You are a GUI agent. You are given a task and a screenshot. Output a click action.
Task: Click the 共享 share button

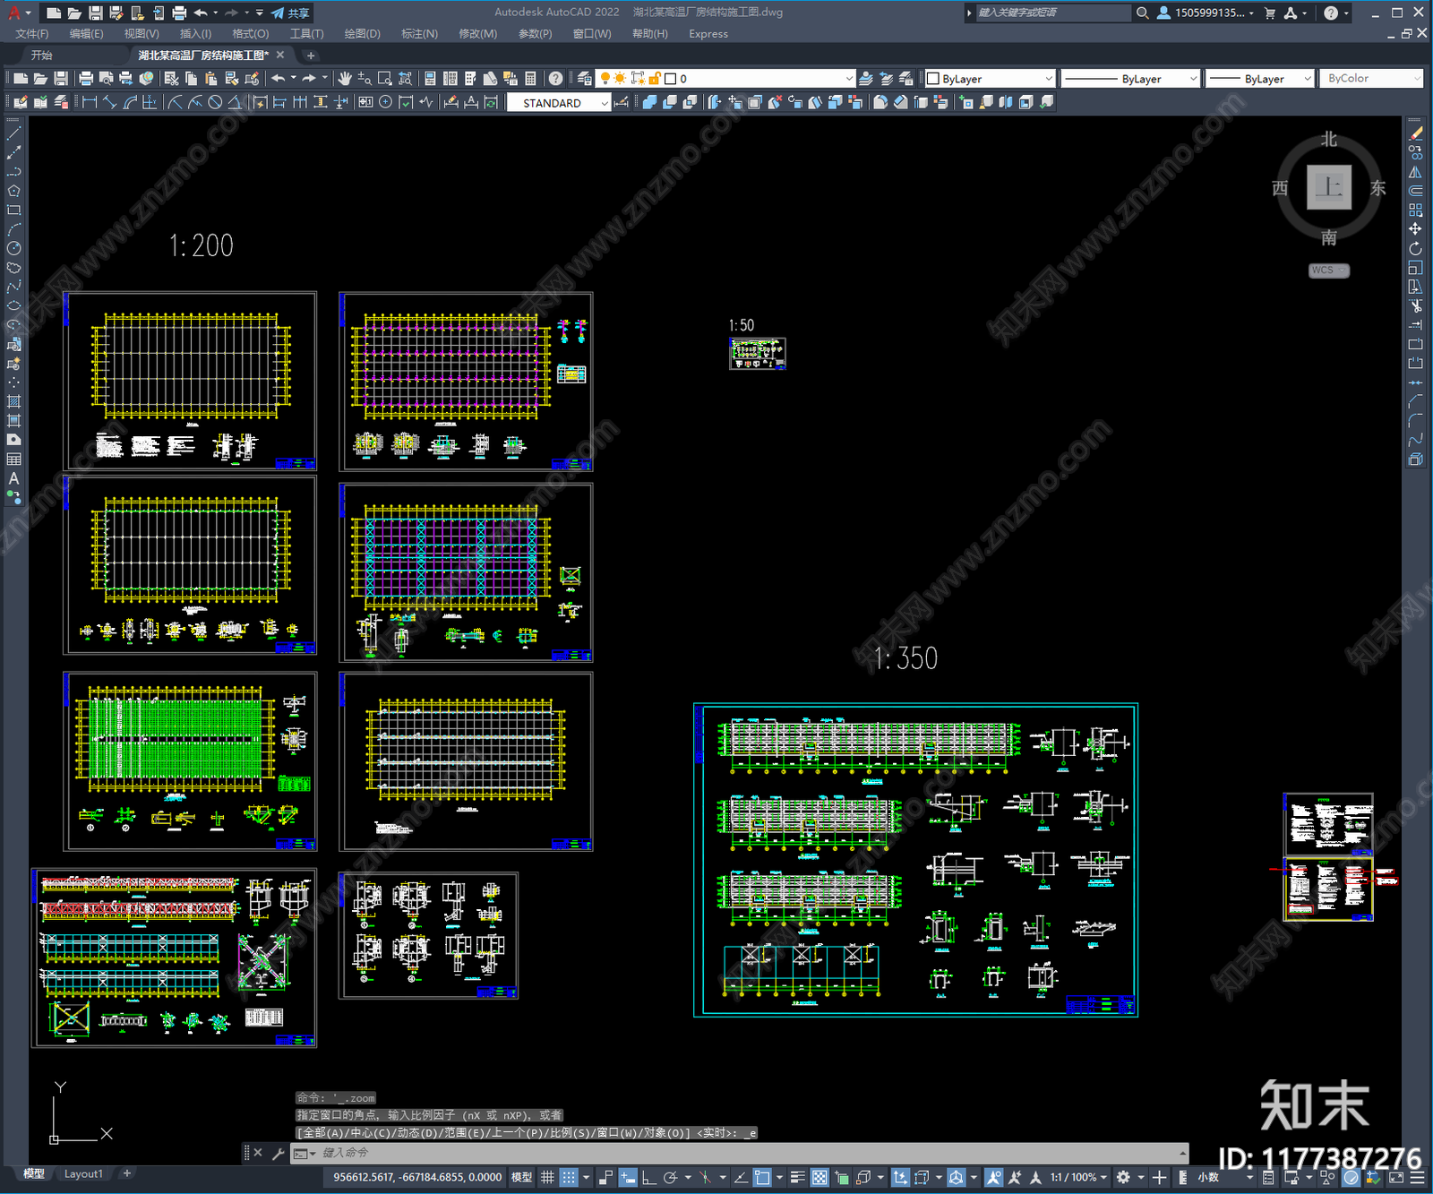pyautogui.click(x=291, y=13)
